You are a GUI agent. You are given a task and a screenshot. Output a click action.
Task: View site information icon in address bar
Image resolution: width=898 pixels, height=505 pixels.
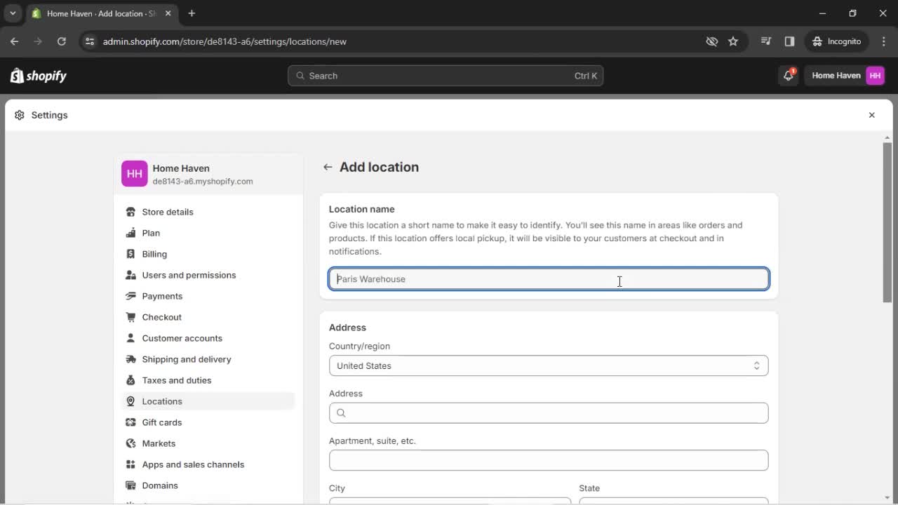point(89,41)
